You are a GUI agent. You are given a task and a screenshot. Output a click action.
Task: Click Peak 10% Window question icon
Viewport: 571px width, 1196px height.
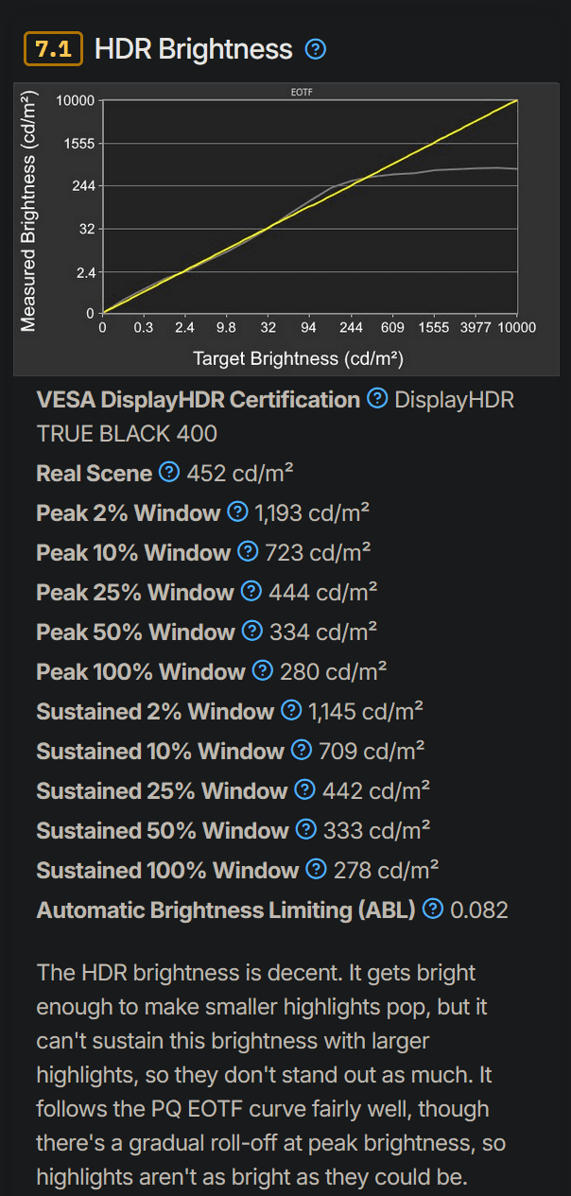tap(248, 552)
